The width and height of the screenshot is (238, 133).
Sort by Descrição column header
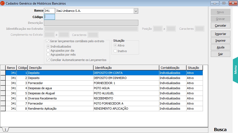point(60,68)
